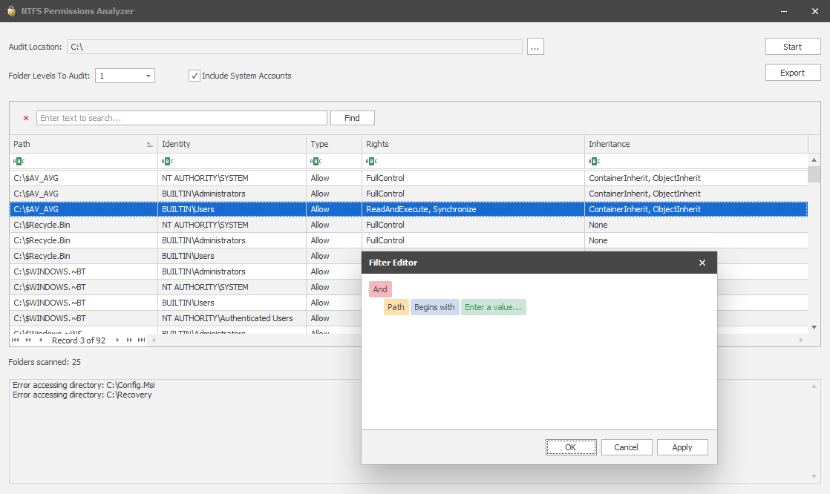Screen dimensions: 830x494
Task: Sort by the Identity column header
Action: (232, 144)
